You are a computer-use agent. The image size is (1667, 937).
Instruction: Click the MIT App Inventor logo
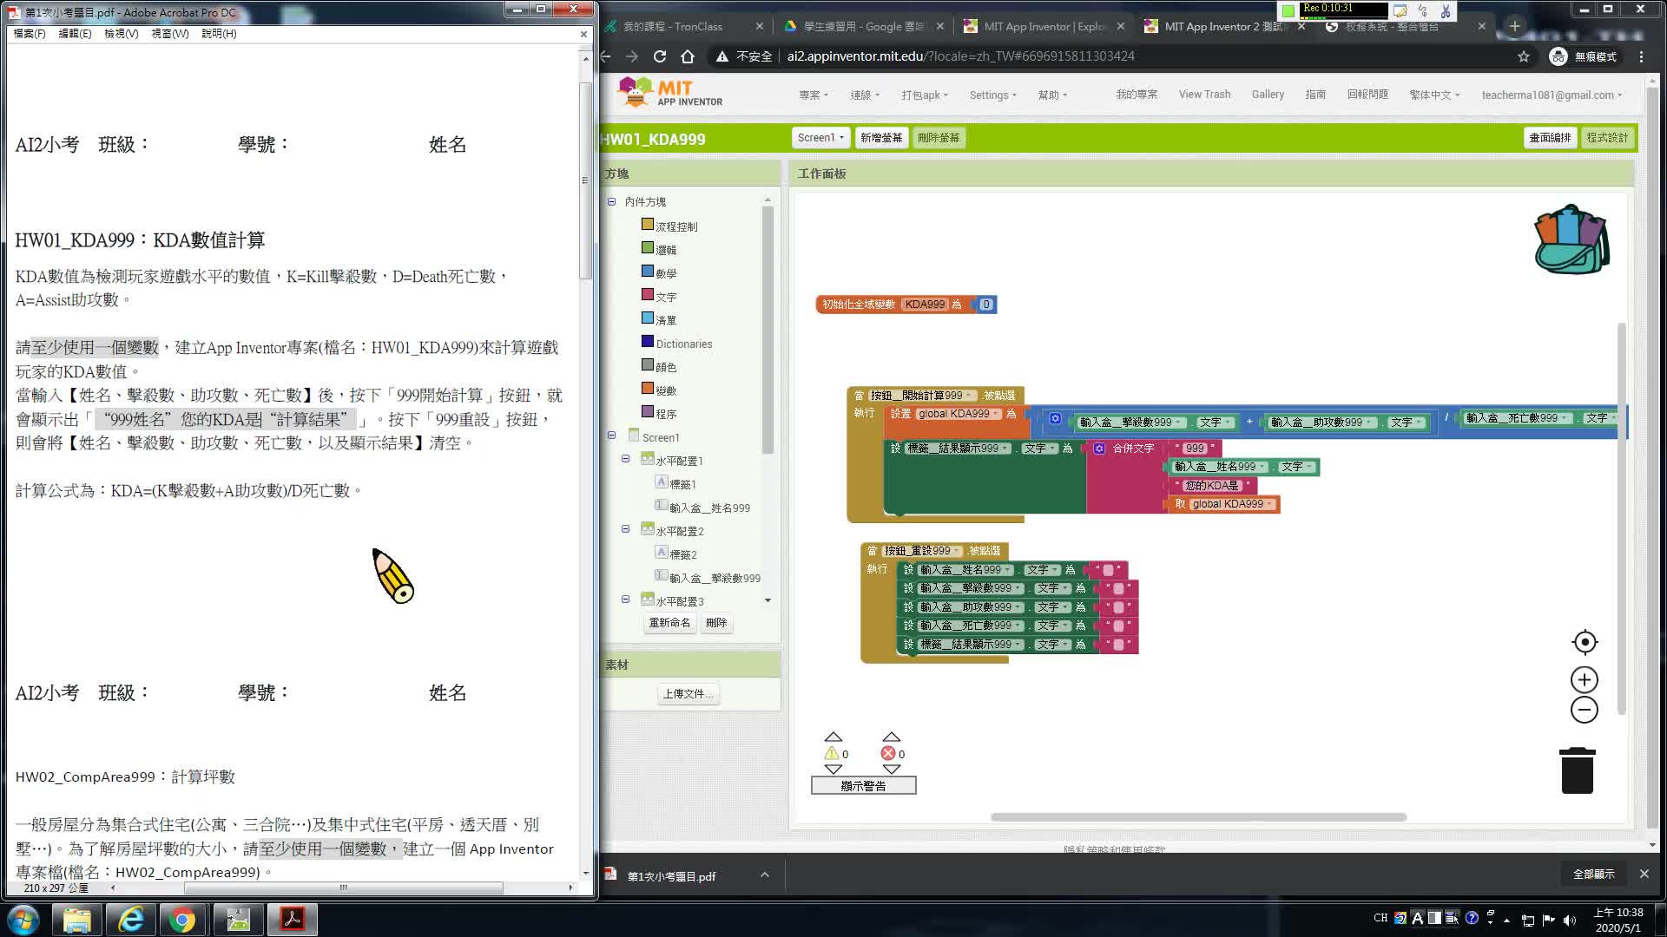point(669,93)
